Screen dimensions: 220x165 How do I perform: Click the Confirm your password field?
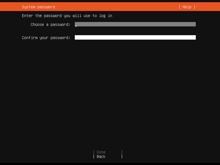click(135, 37)
